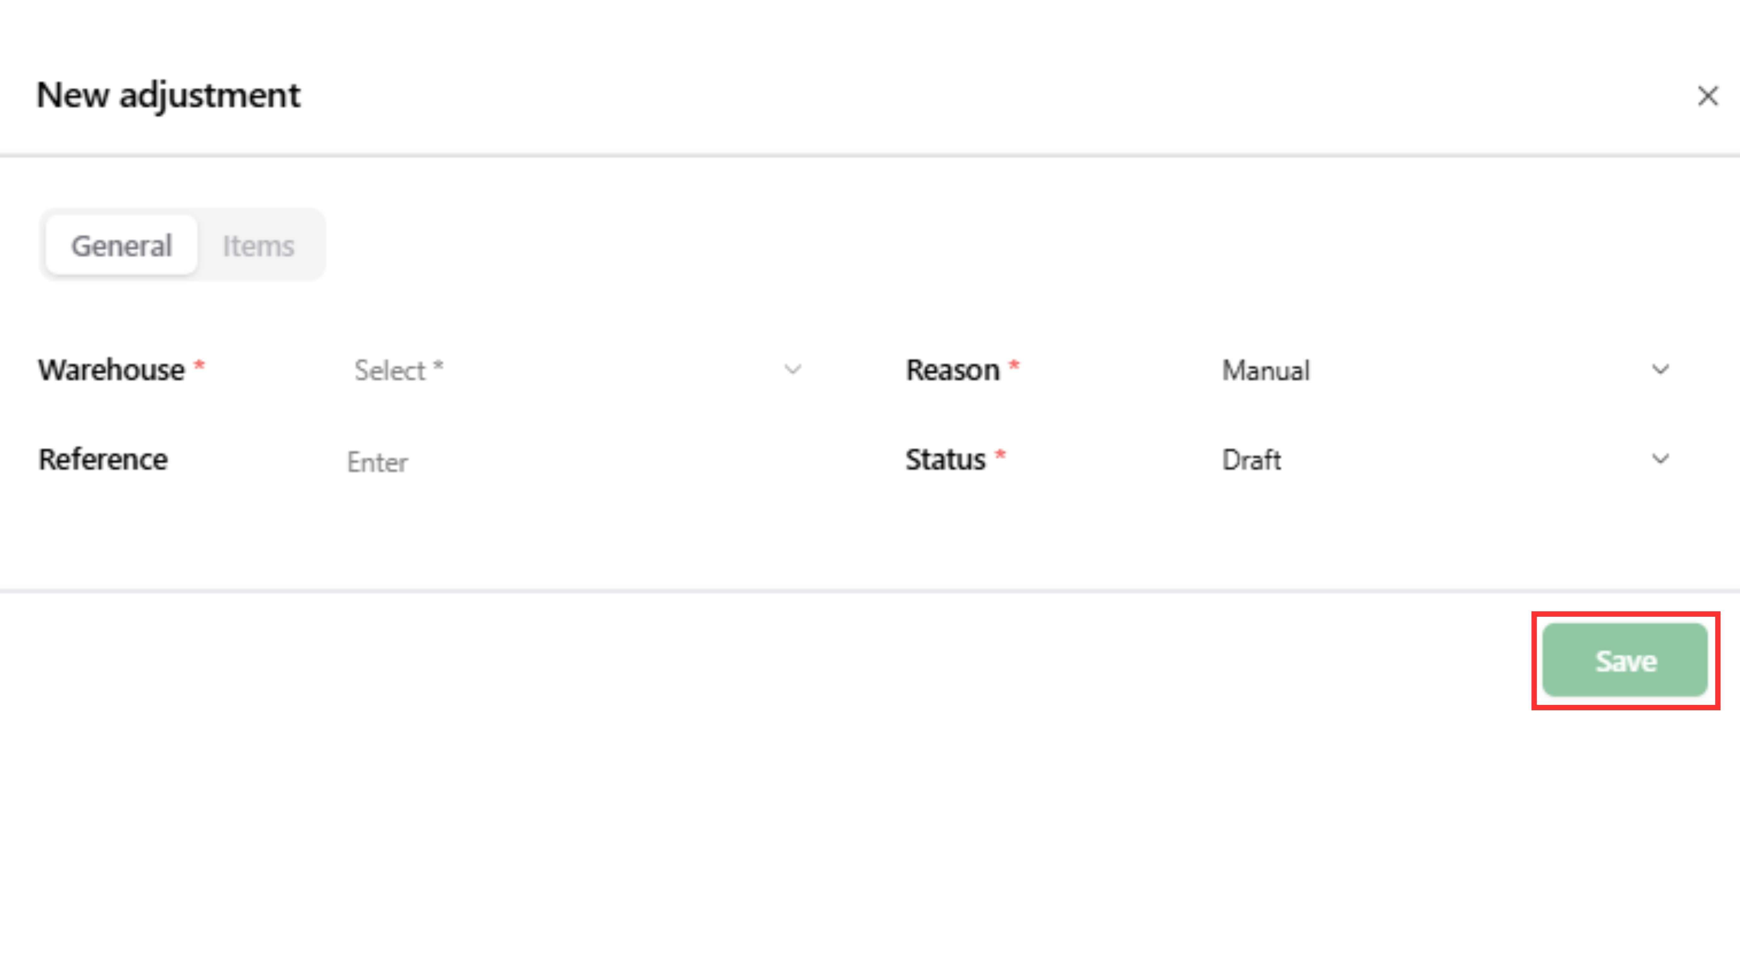This screenshot has height=978, width=1740.
Task: Close the New adjustment dialog
Action: (x=1707, y=96)
